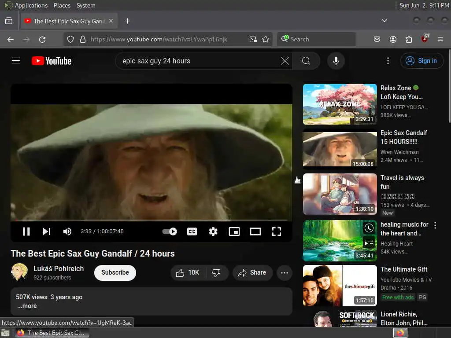Add healing music video to Watch later
451x338 pixels.
click(369, 228)
